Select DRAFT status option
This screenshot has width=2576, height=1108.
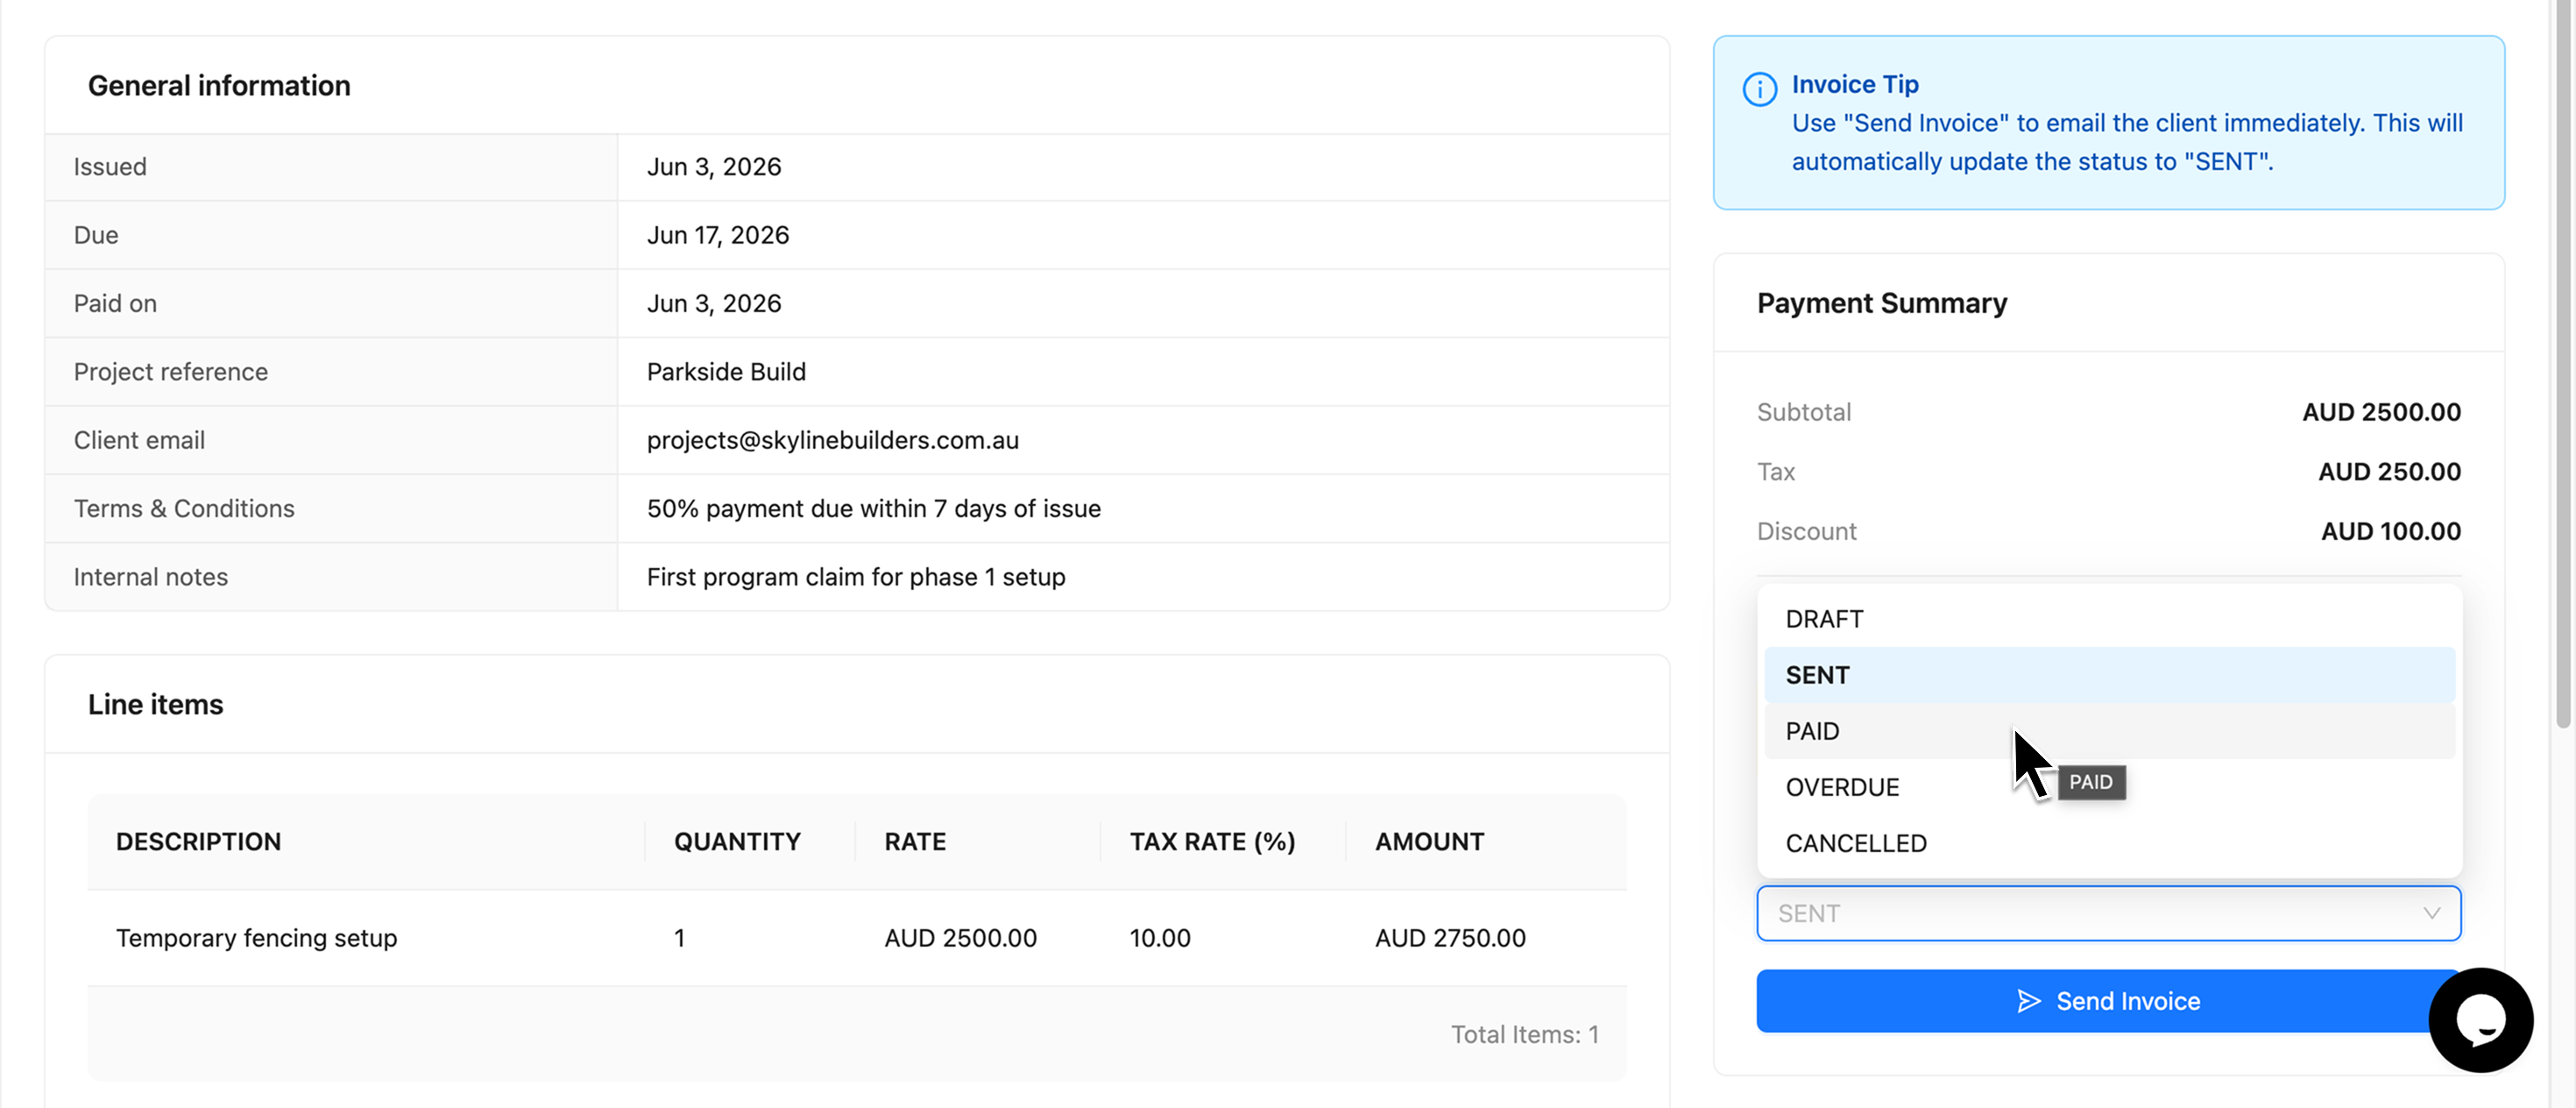pyautogui.click(x=2109, y=619)
